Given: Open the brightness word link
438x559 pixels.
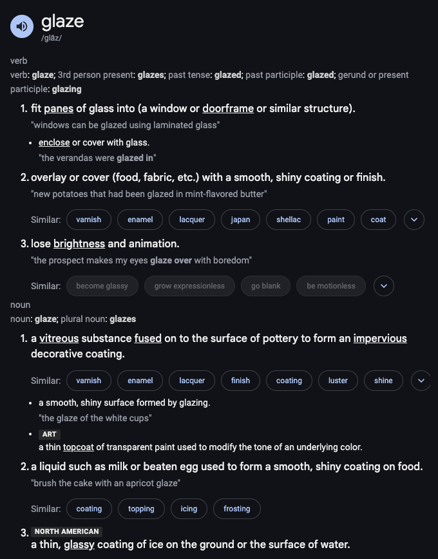Looking at the screenshot, I should click(x=79, y=244).
